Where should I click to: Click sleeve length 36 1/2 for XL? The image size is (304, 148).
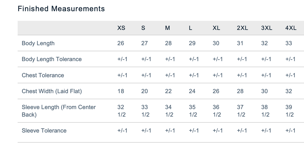[x=217, y=111]
